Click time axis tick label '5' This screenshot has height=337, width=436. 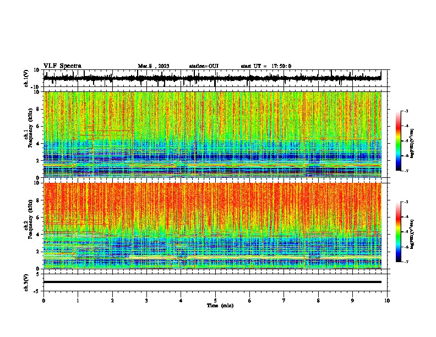click(215, 301)
